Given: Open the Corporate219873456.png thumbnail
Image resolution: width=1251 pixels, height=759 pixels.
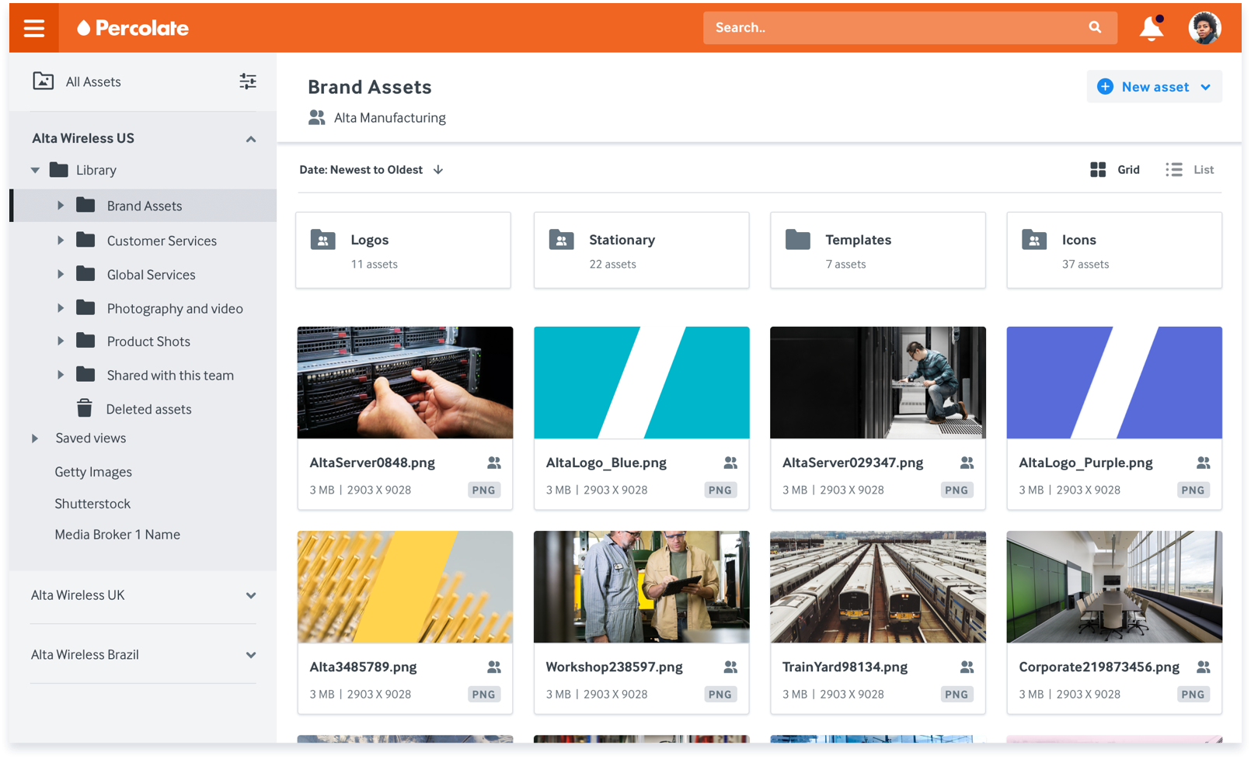Looking at the screenshot, I should coord(1114,587).
